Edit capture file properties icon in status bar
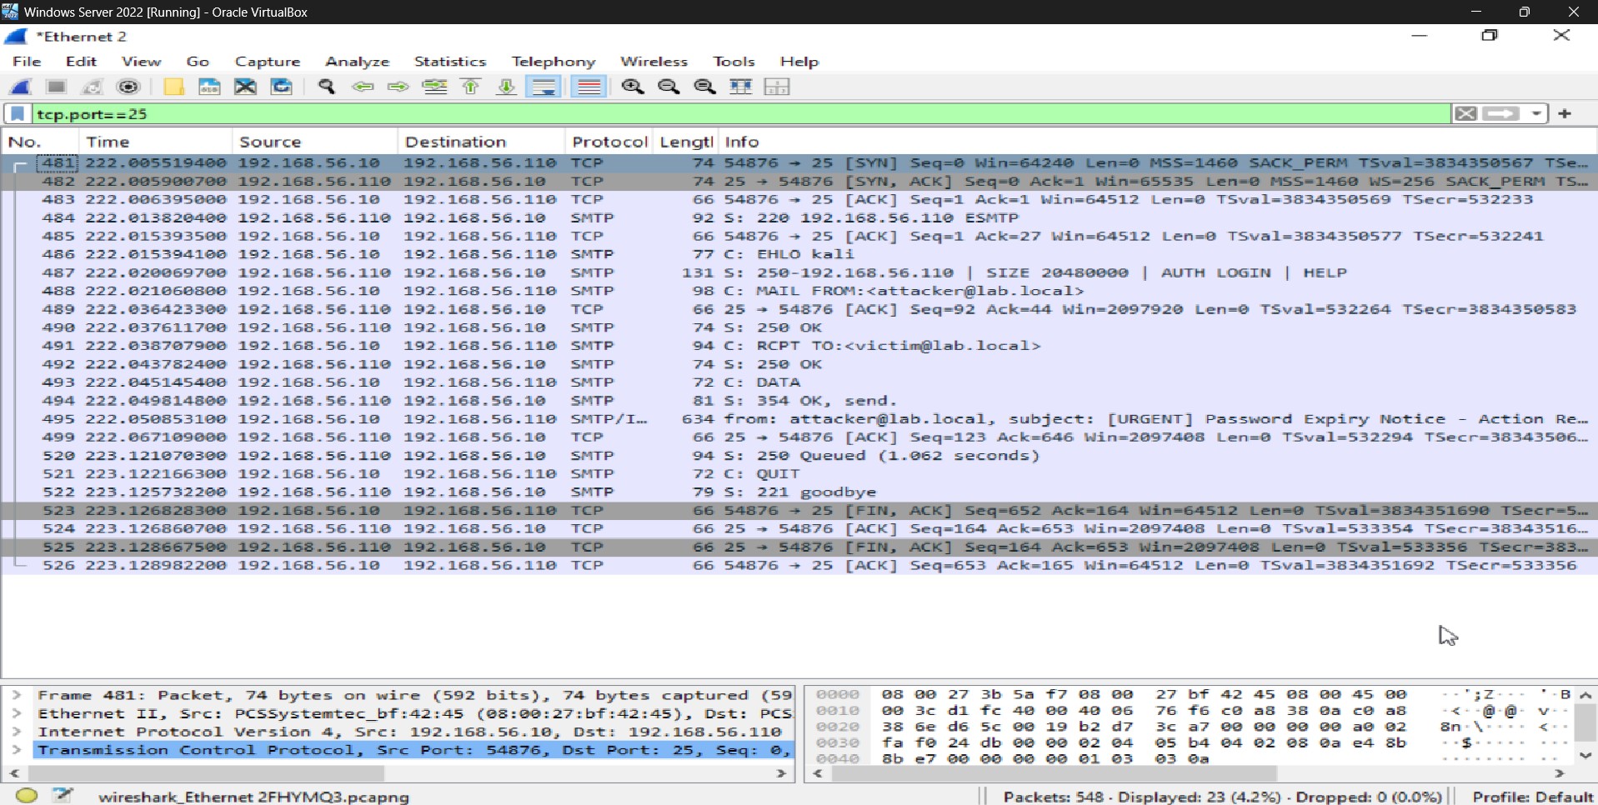The width and height of the screenshot is (1598, 805). click(x=63, y=795)
